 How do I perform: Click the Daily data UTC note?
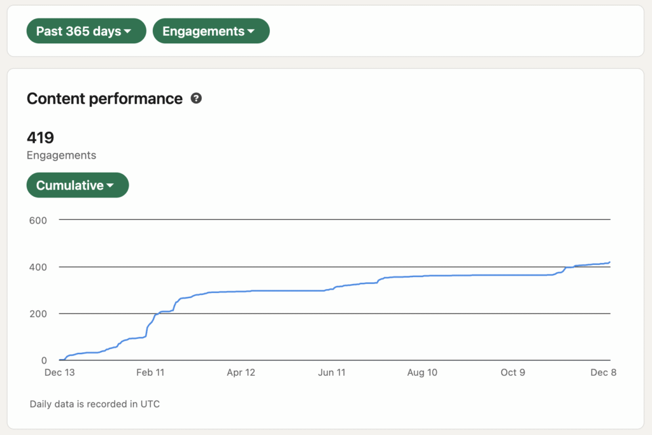click(94, 404)
